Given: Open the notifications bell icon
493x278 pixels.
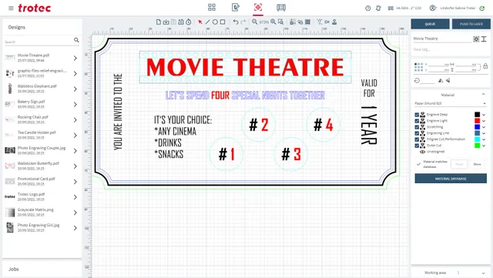Looking at the screenshot, I should click(x=378, y=8).
